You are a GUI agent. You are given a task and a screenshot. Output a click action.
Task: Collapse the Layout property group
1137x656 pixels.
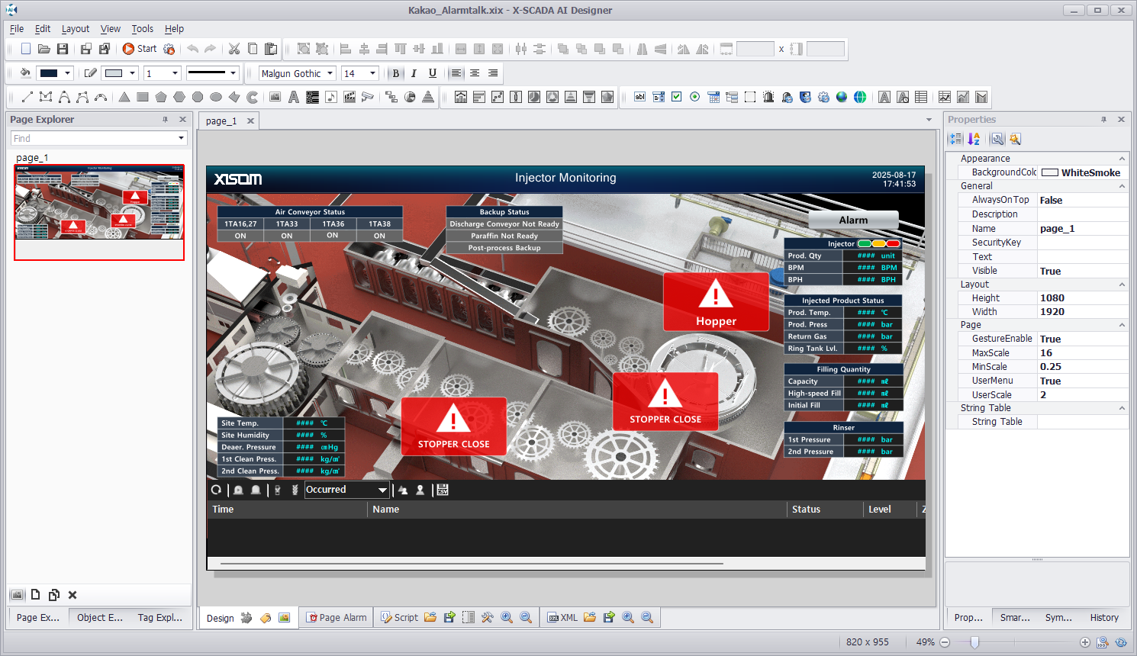(1122, 285)
